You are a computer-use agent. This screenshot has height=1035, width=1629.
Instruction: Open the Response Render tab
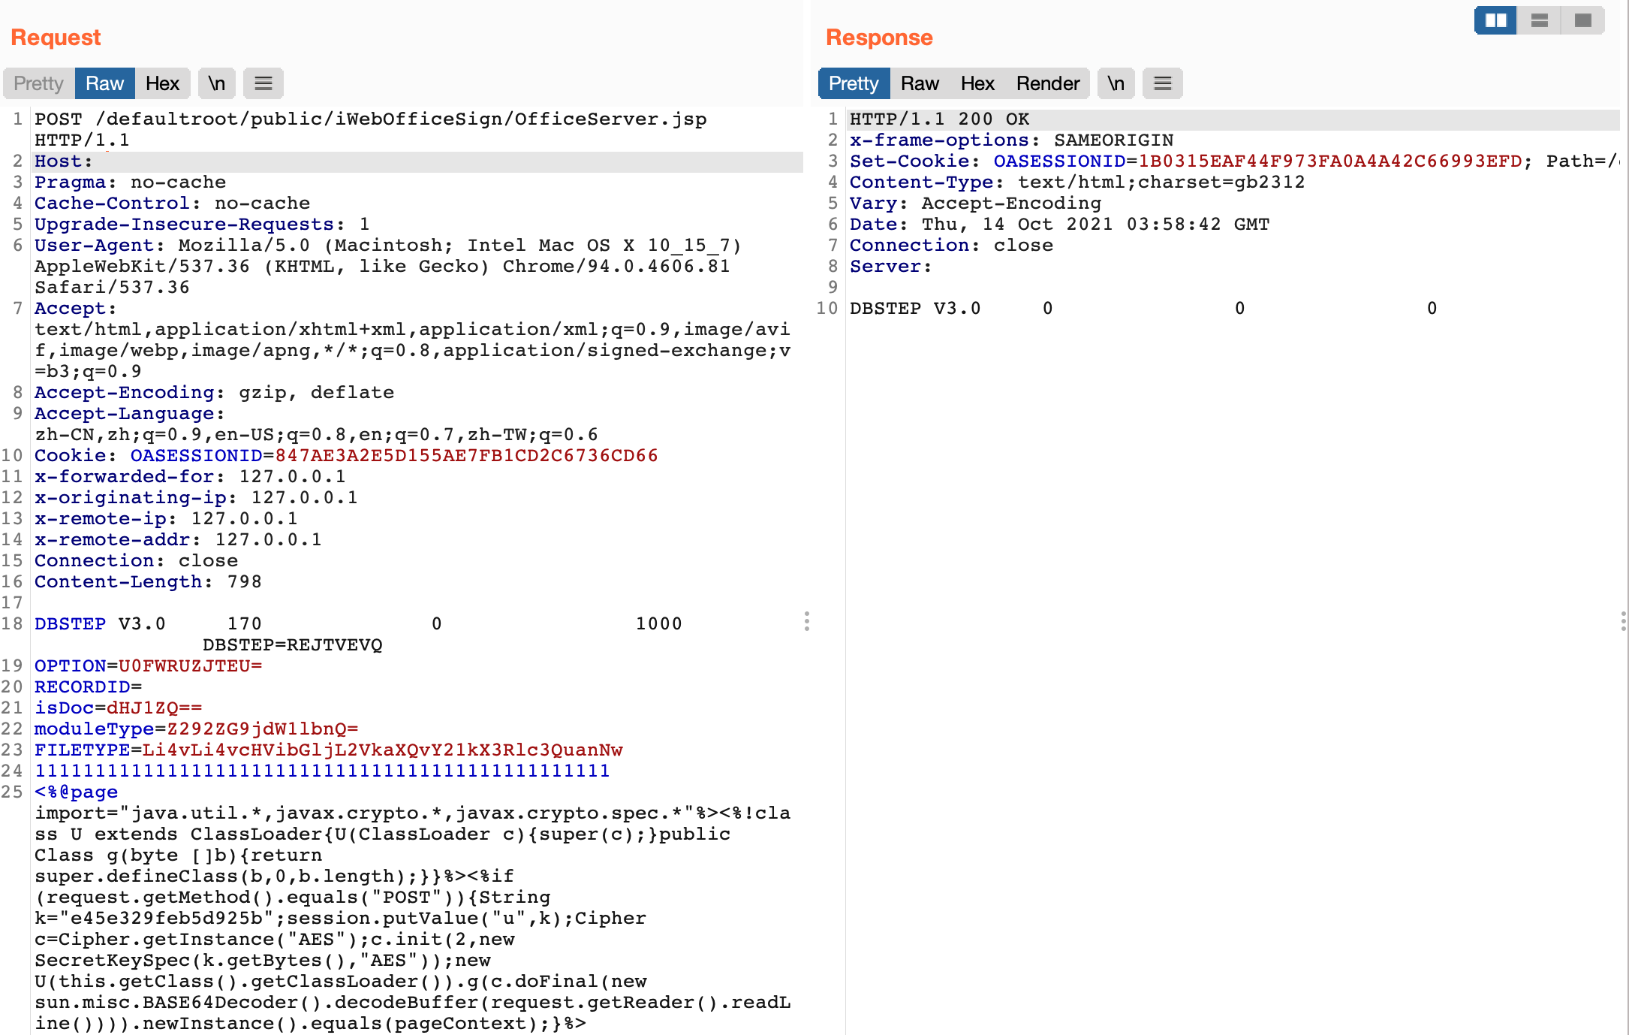[1048, 83]
